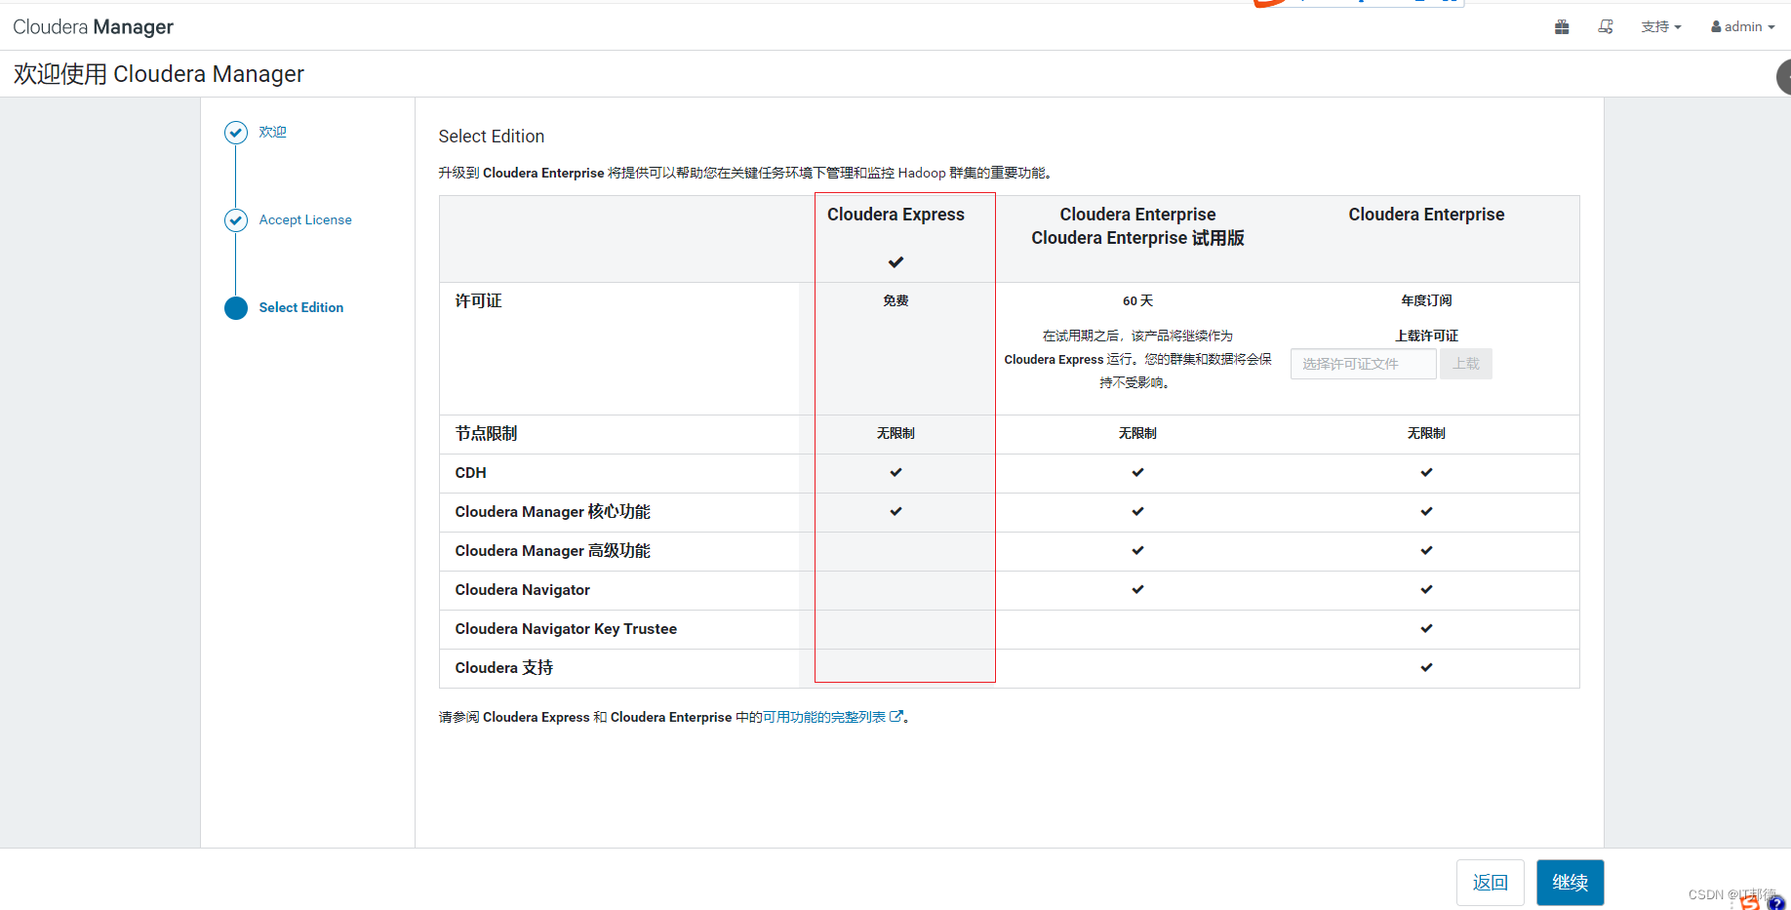Choose the Cloudera Express edition column
1791x910 pixels.
(895, 215)
